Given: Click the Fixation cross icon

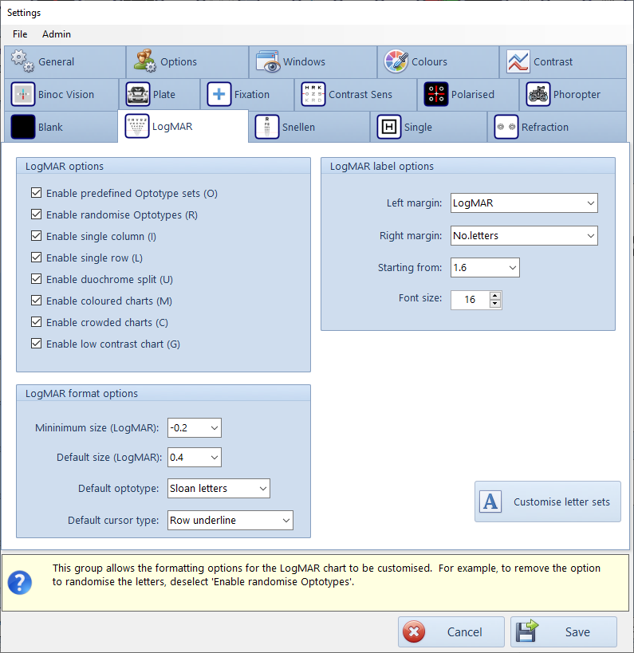Looking at the screenshot, I should tap(219, 94).
